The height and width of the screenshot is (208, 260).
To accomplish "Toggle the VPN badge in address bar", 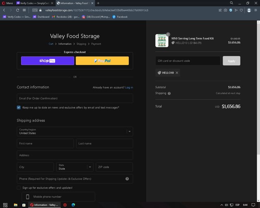I will (35, 10).
